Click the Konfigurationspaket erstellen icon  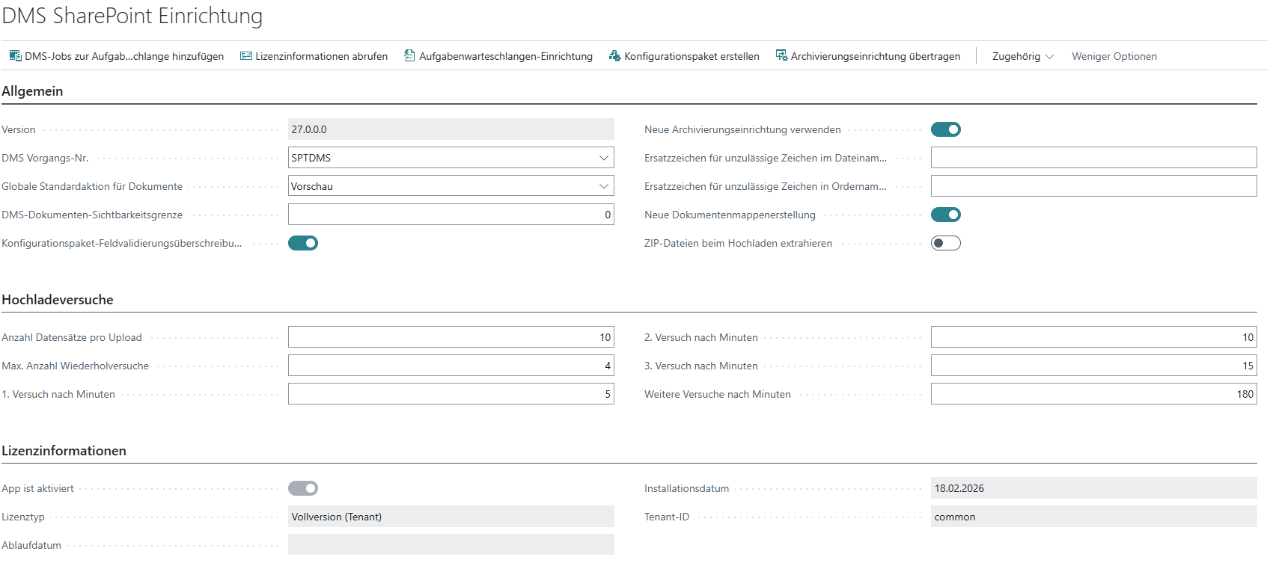tap(614, 56)
